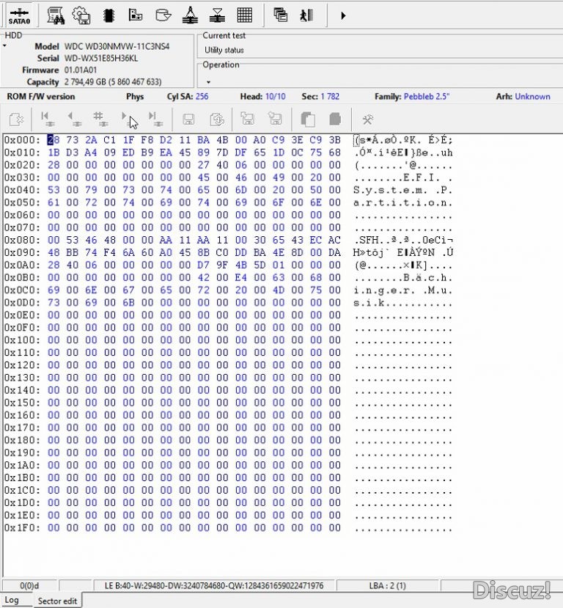Click the serial number WD-WX51E85H36KL

(101, 59)
